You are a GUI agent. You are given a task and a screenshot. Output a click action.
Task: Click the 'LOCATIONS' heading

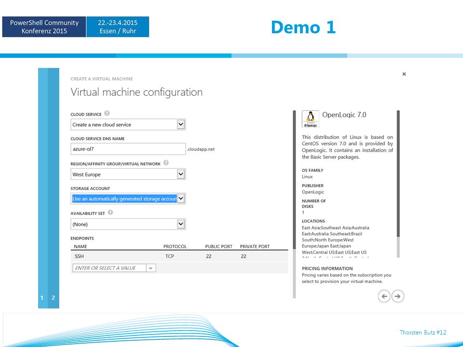(x=313, y=221)
